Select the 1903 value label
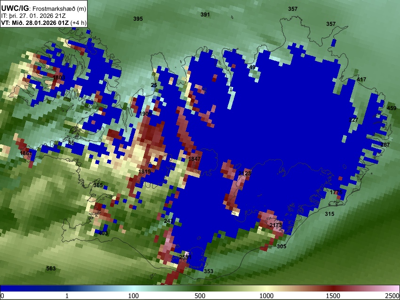This screenshot has height=300, width=400. [146, 114]
